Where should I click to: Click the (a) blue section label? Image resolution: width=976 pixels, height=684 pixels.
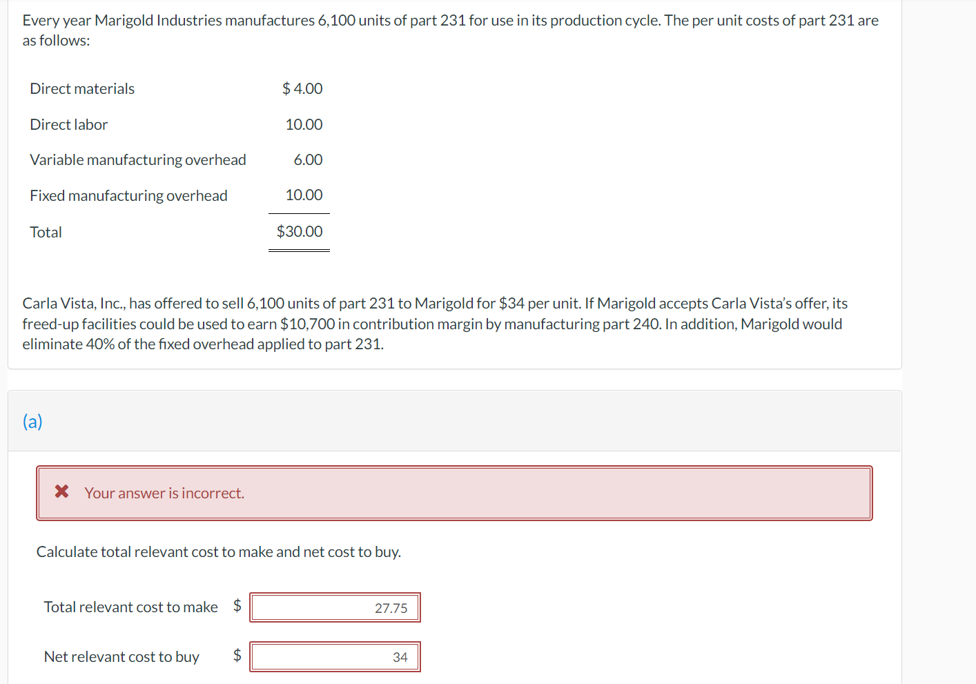32,421
